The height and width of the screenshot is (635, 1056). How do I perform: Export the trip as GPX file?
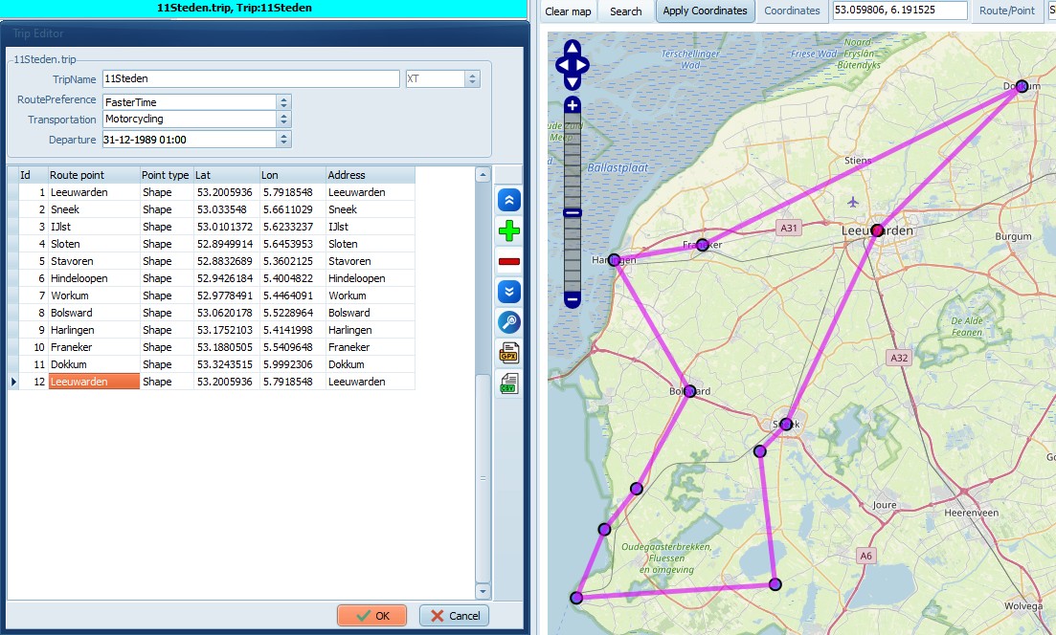point(509,354)
